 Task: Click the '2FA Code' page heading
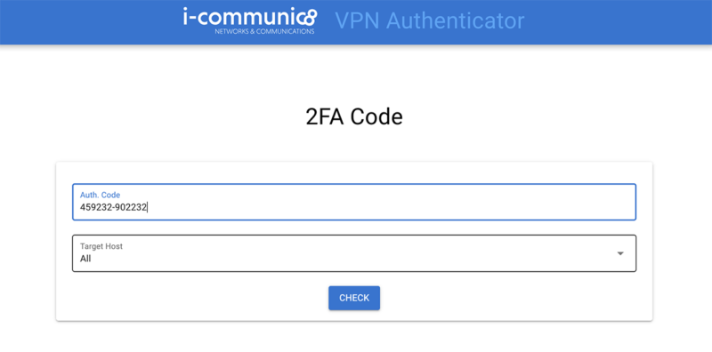pos(354,117)
